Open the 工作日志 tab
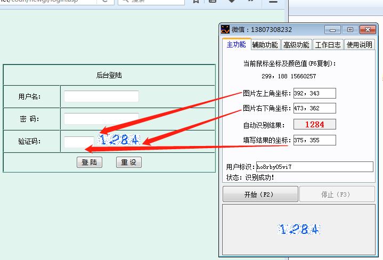The height and width of the screenshot is (260, 383). [x=328, y=45]
